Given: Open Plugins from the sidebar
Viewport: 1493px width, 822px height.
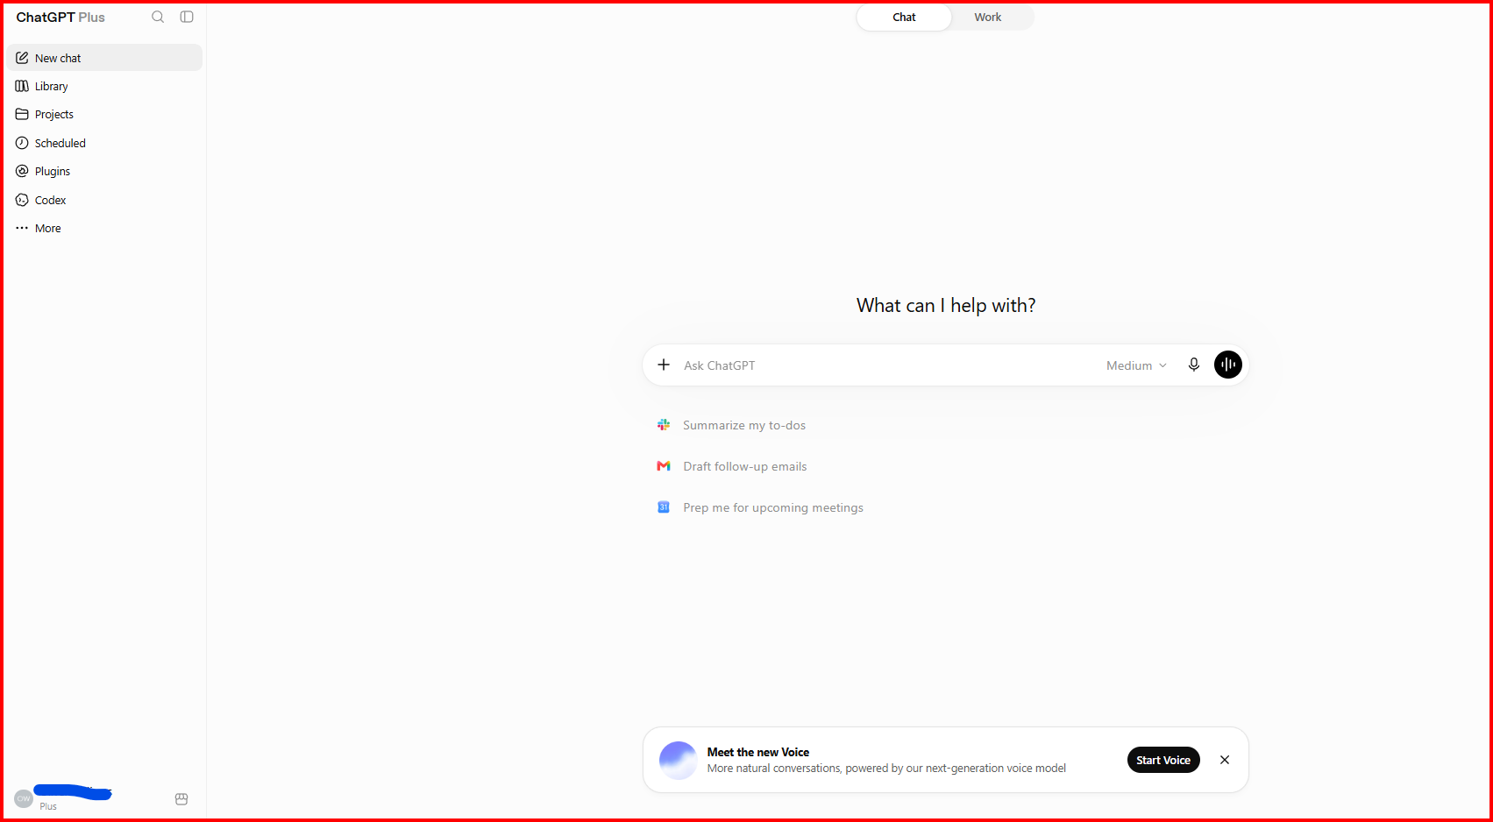Looking at the screenshot, I should 104,171.
